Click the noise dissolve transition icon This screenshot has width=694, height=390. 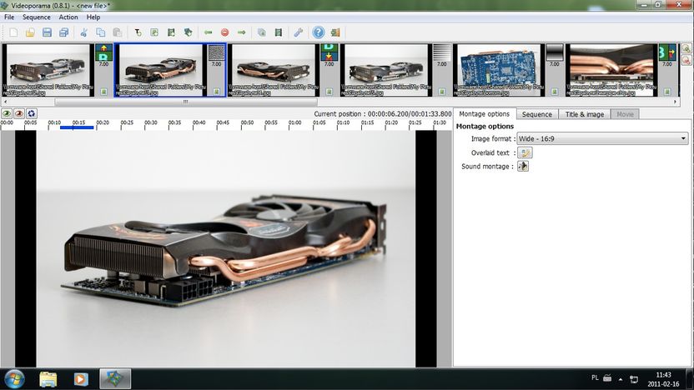[x=216, y=52]
